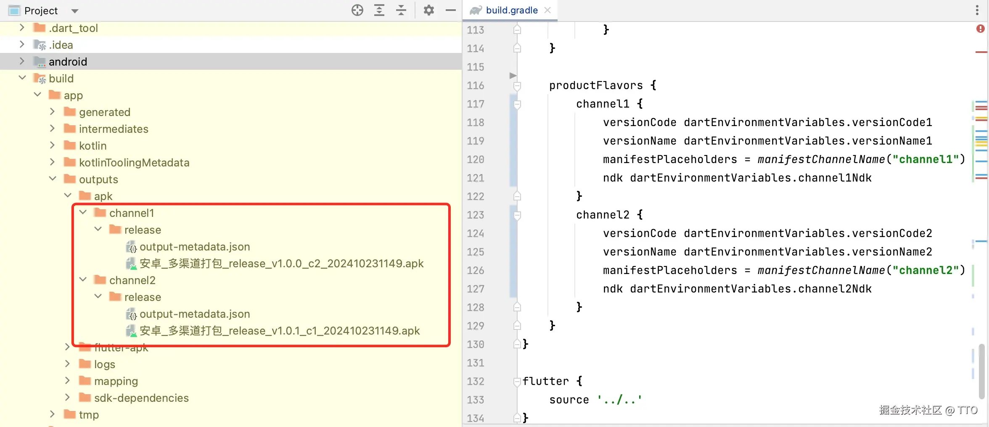Click the fold end marker on line 130
The height and width of the screenshot is (427, 989).
coord(517,344)
